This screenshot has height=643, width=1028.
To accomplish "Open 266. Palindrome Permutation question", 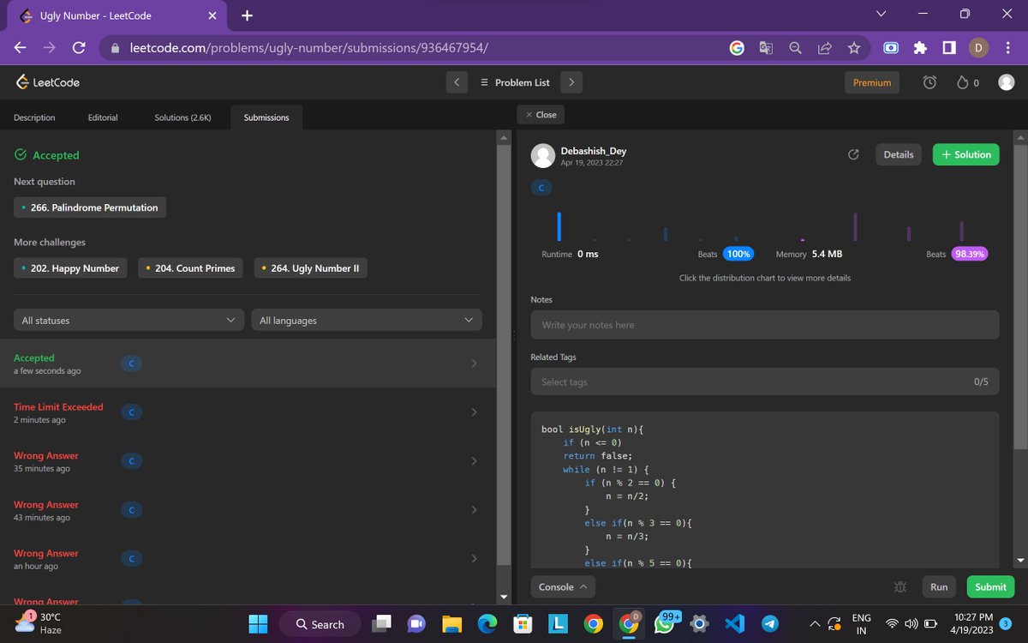I will [90, 207].
